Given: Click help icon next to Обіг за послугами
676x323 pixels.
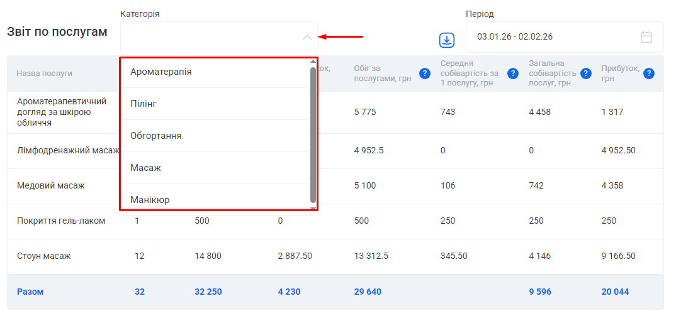Looking at the screenshot, I should click(x=425, y=74).
